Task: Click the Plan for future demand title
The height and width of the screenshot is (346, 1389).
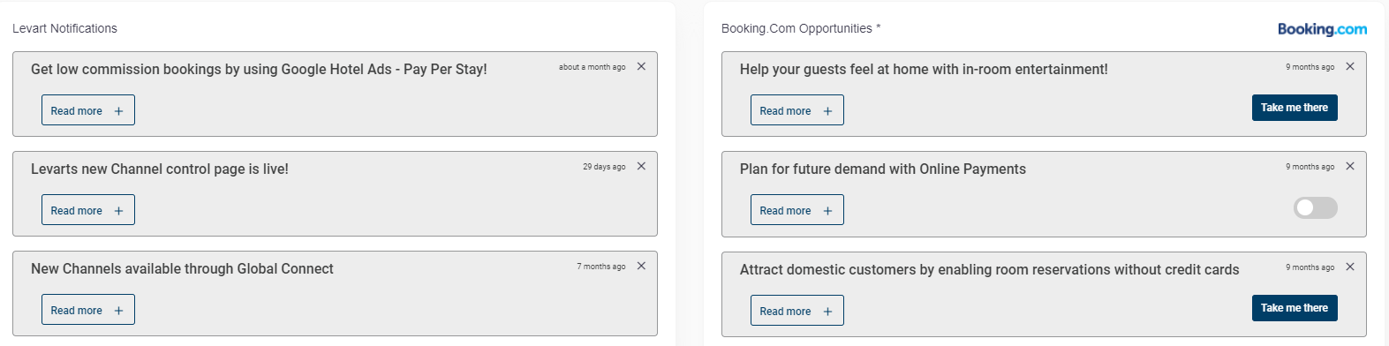Action: [883, 169]
